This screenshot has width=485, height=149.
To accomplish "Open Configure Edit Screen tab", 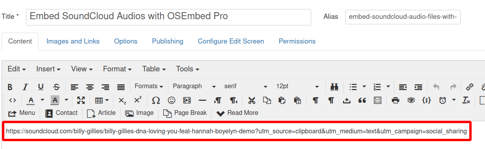I will [x=231, y=42].
